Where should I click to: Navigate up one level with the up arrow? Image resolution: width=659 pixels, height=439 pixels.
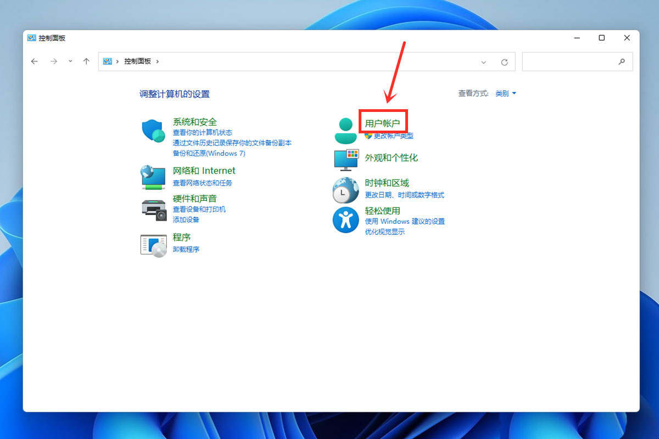[86, 61]
